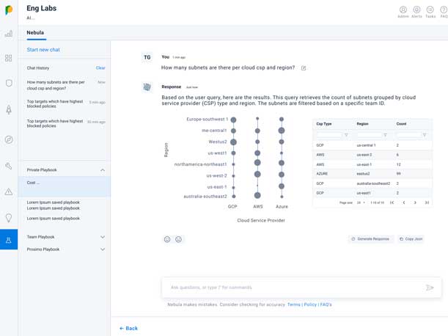Open the Page size dropdown
The image size is (448, 336).
(361, 202)
